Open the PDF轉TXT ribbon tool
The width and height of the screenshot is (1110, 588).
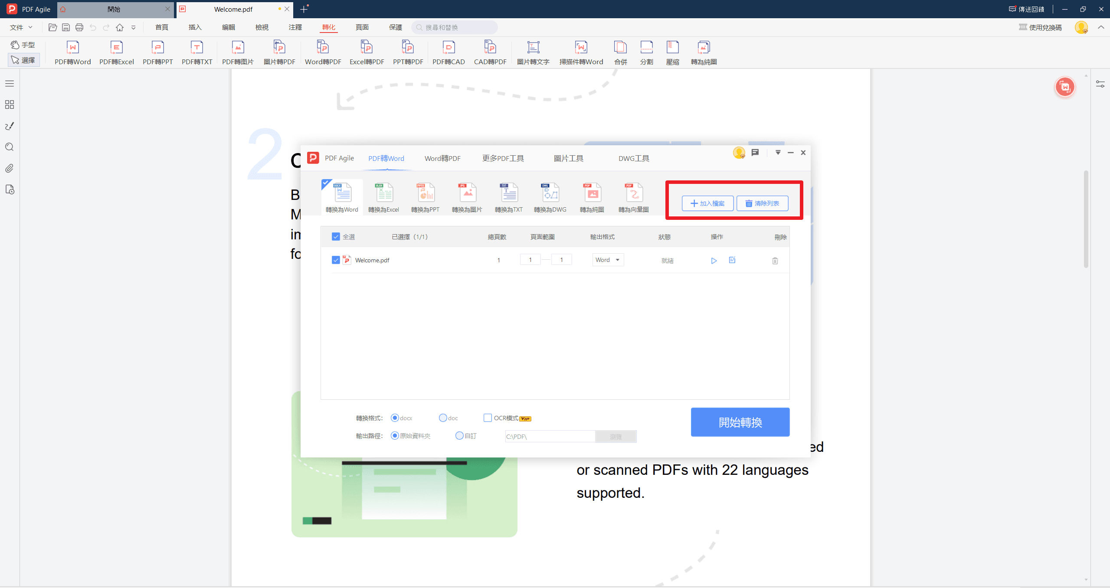197,52
